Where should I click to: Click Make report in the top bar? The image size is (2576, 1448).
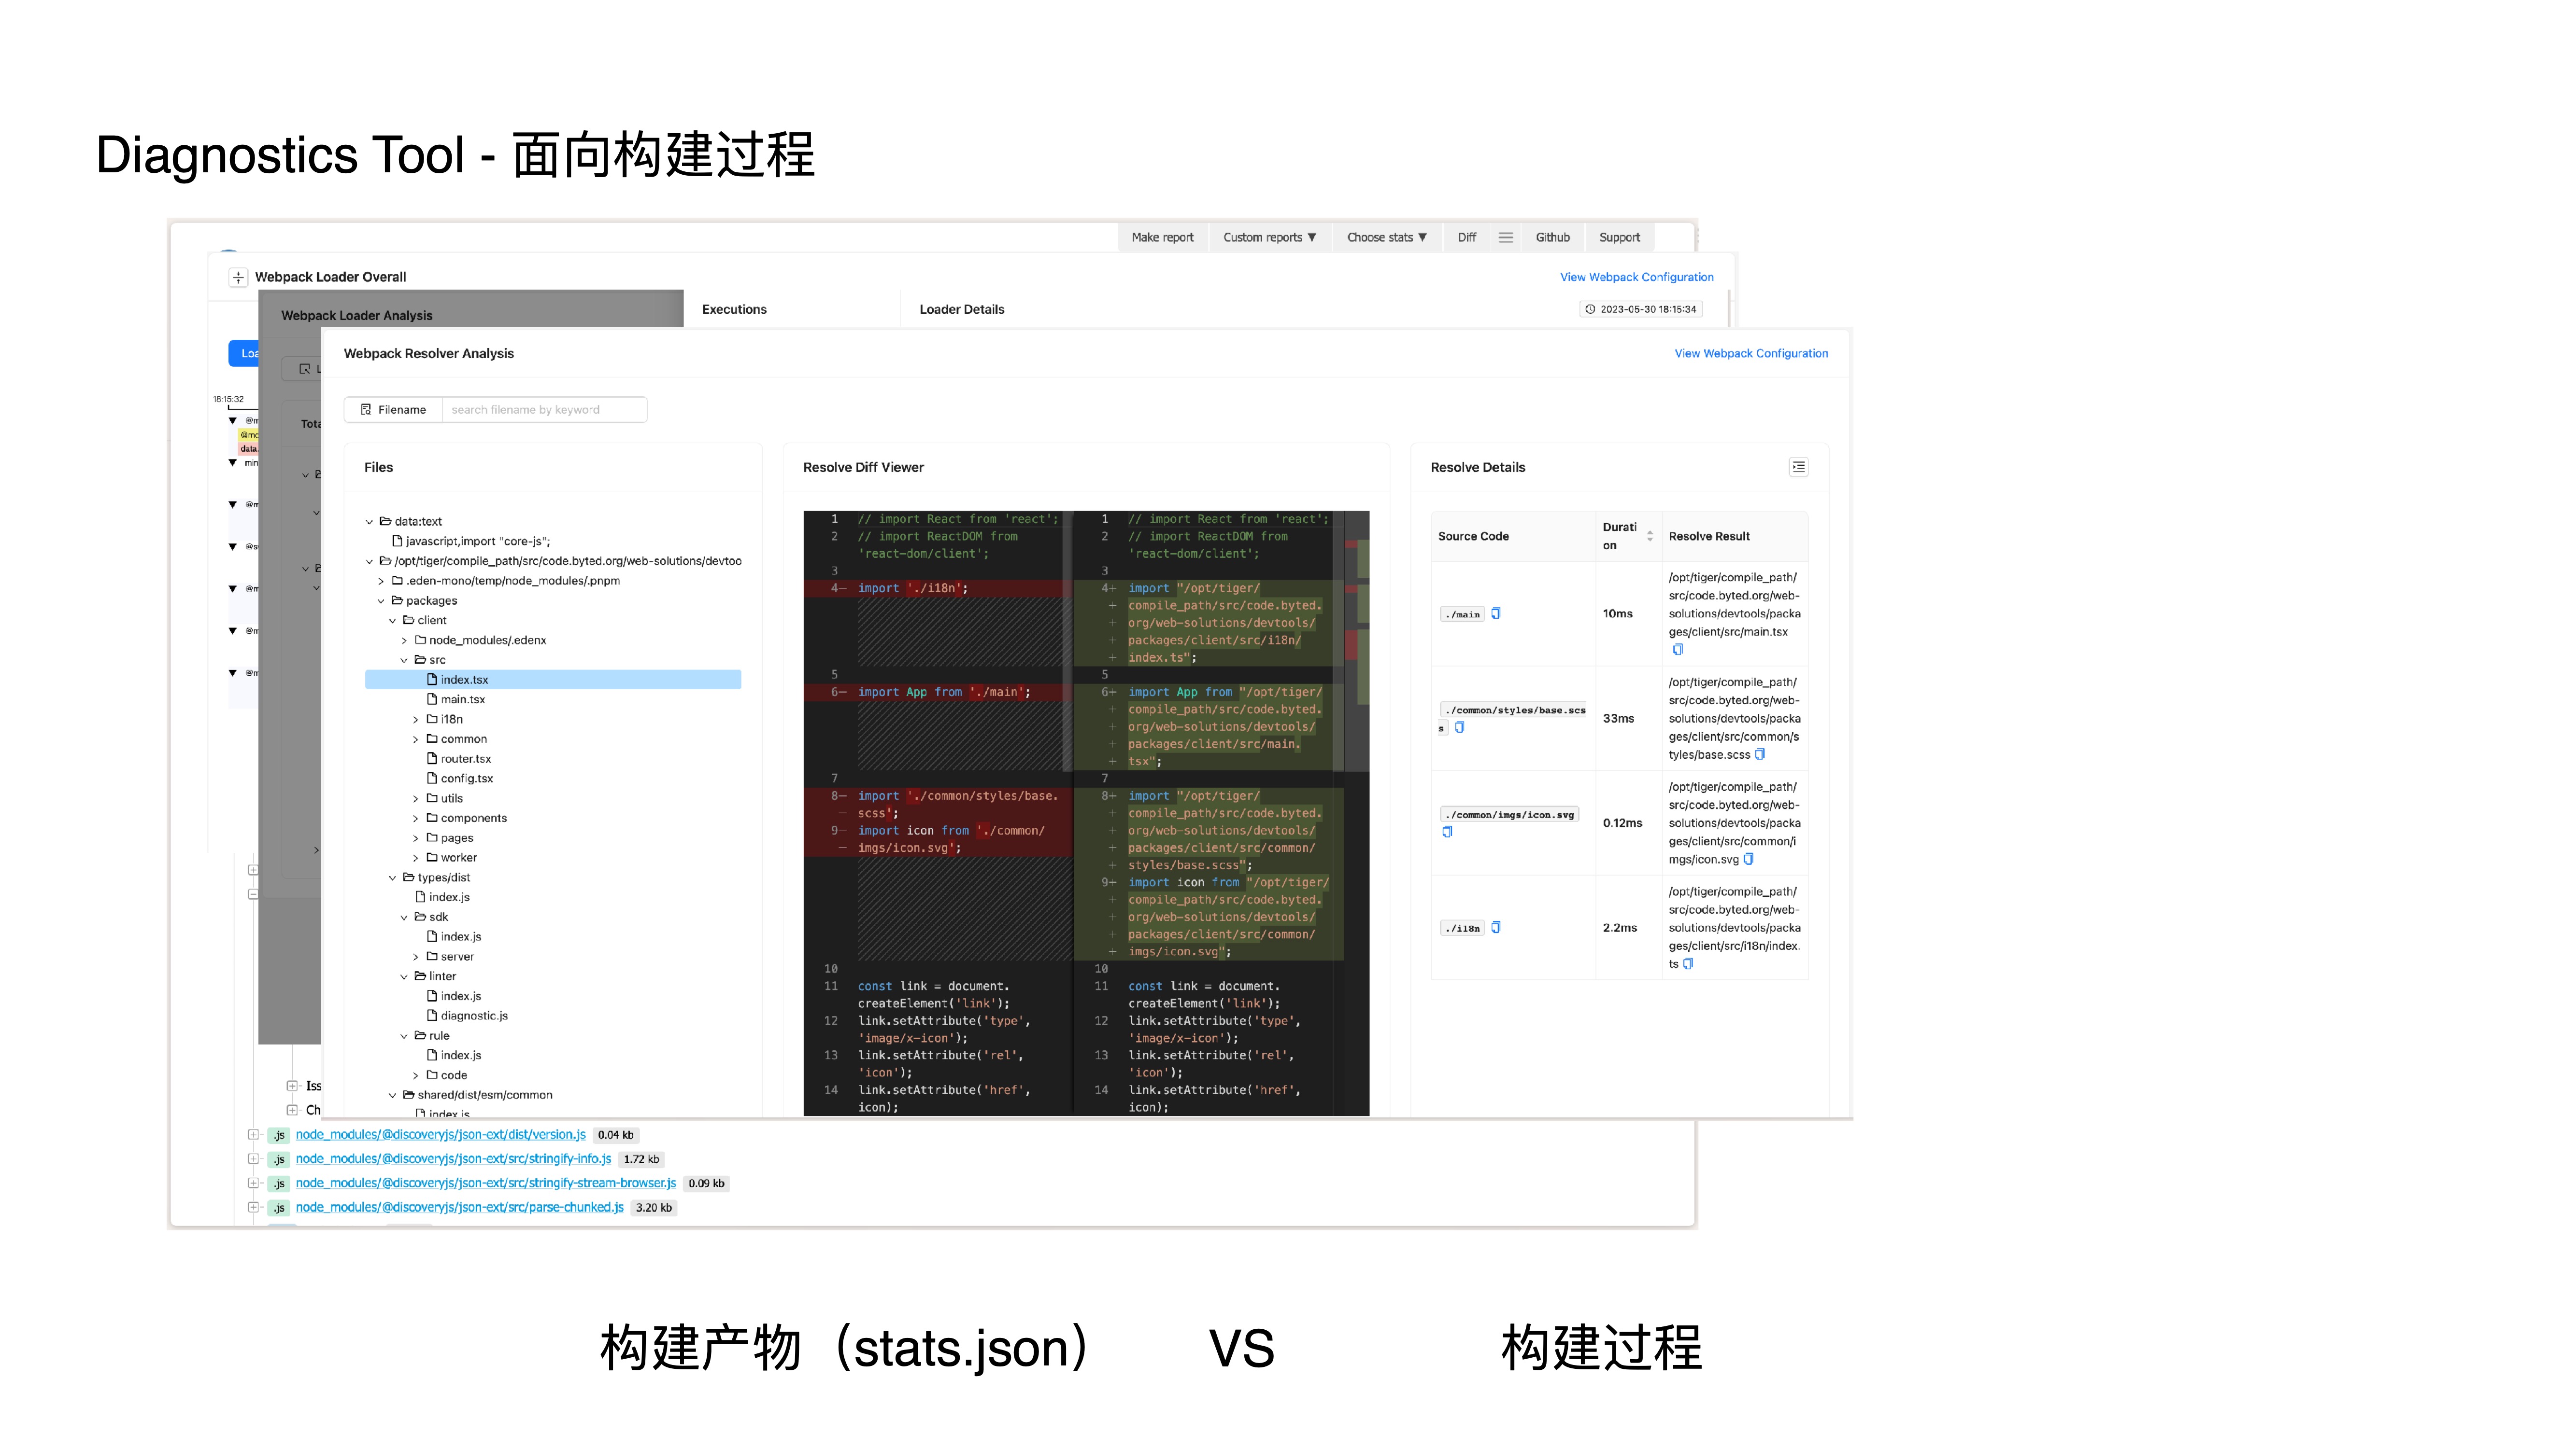[x=1162, y=238]
